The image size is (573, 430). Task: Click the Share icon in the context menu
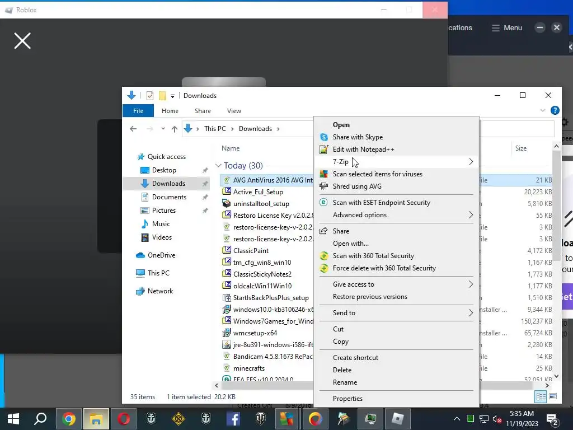click(x=323, y=231)
